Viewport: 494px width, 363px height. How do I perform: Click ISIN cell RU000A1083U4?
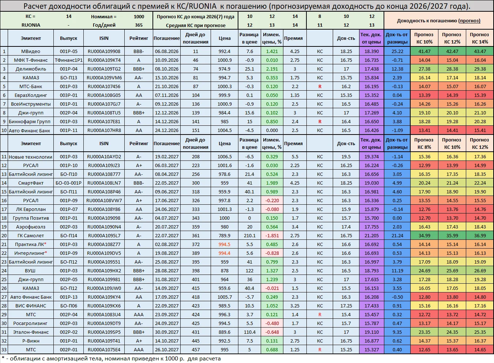click(104, 315)
